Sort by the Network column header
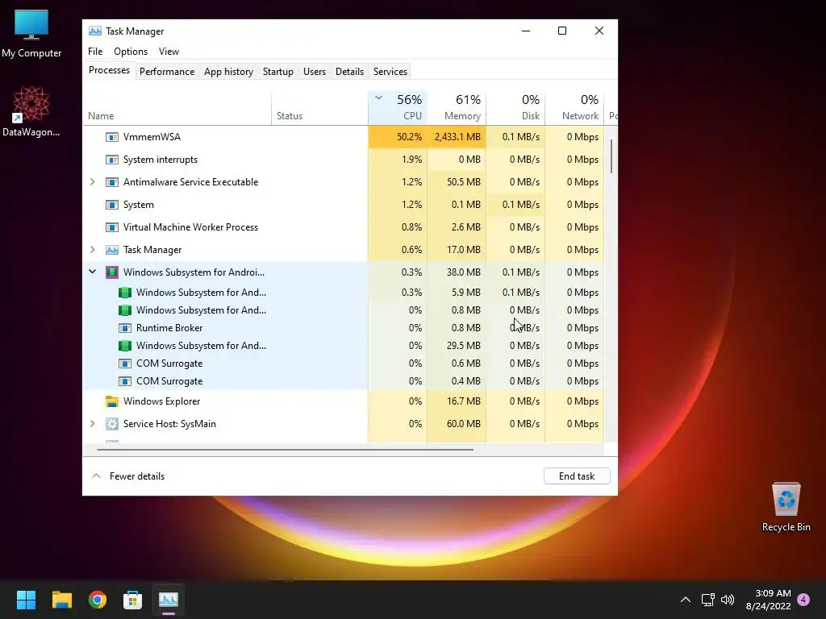 point(574,107)
